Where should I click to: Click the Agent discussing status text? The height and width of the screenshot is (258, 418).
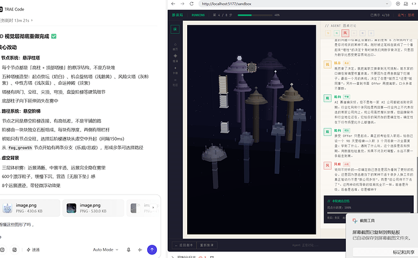[305, 245]
